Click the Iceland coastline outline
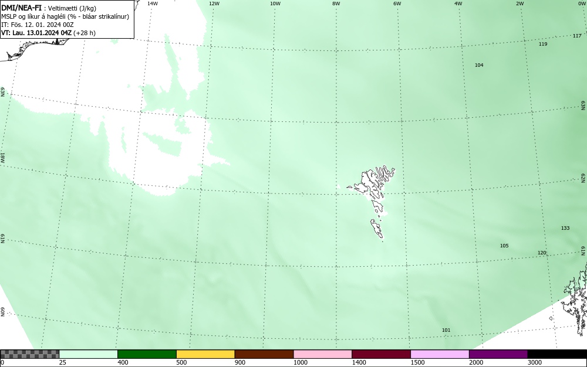This screenshot has height=367, width=587. [33, 49]
